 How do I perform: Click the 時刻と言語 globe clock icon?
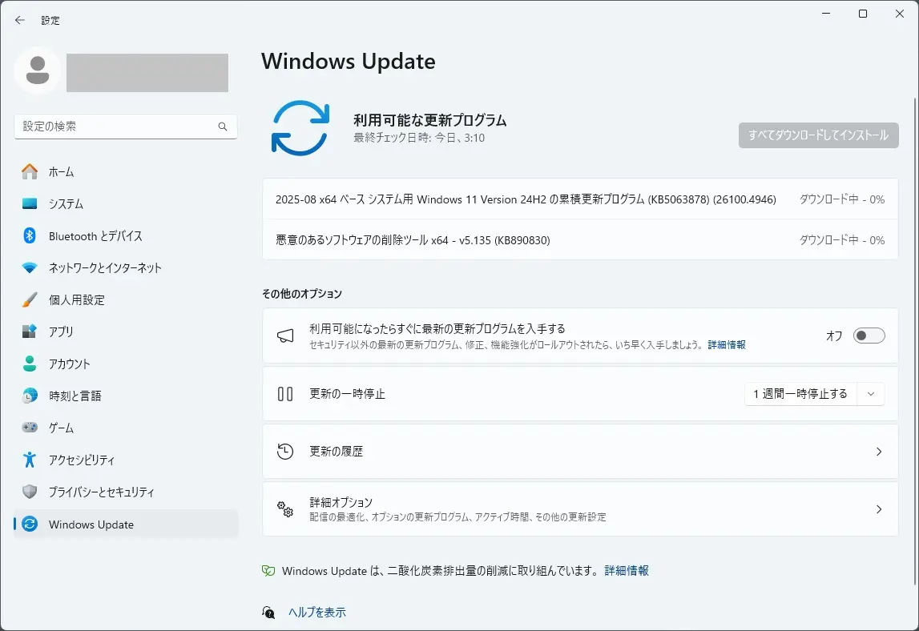[30, 396]
